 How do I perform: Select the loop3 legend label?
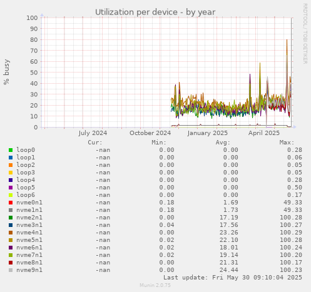(26, 173)
